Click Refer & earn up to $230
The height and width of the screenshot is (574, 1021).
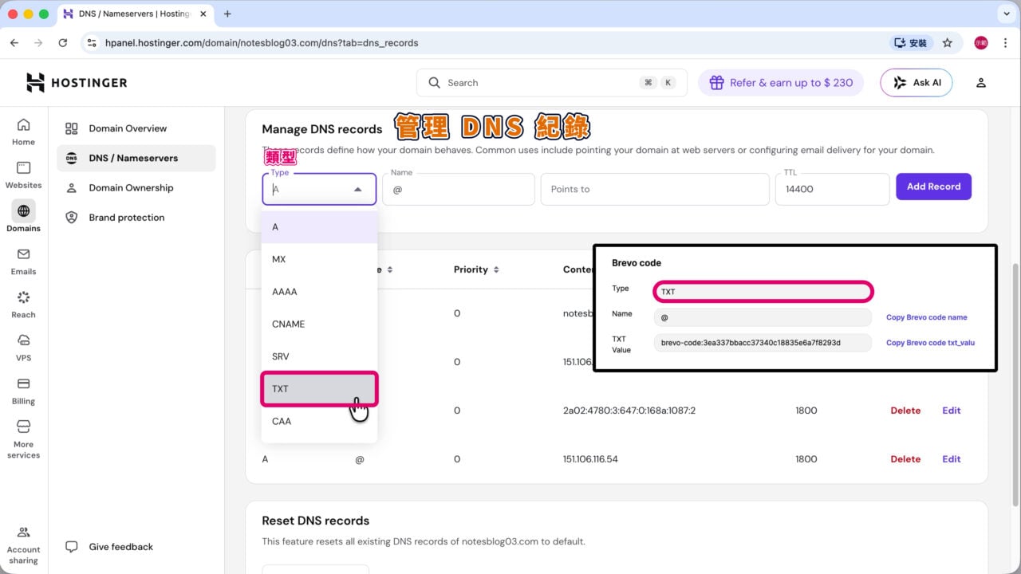click(781, 83)
